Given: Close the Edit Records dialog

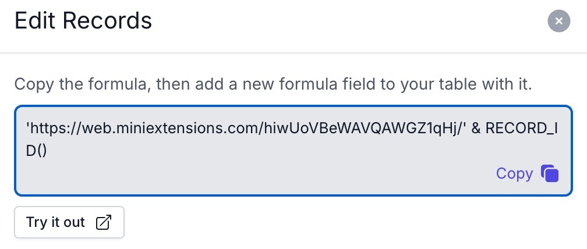Looking at the screenshot, I should pos(558,21).
